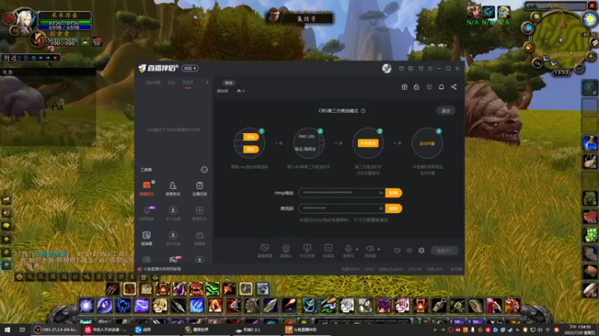
Task: Open Task View on taskbar
Action: [22, 329]
